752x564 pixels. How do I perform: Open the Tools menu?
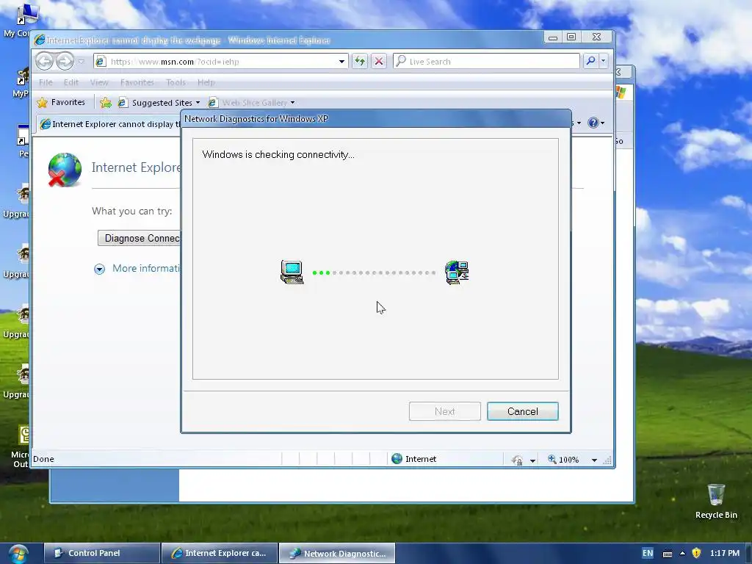pyautogui.click(x=176, y=82)
